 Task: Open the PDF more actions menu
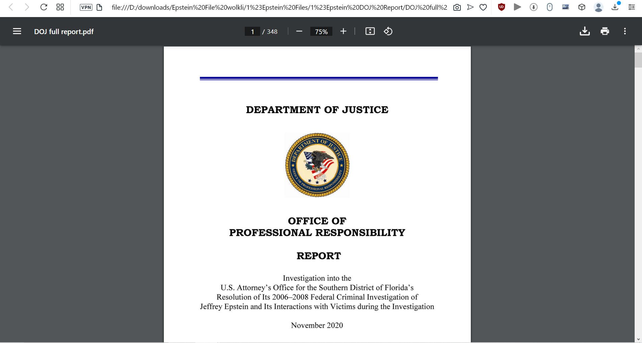(x=625, y=31)
